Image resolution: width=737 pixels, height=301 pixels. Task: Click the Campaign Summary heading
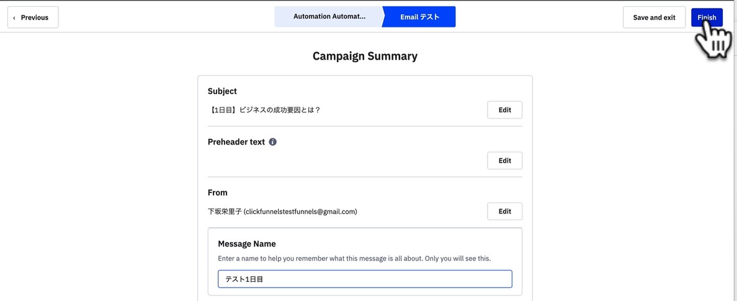[x=365, y=56]
